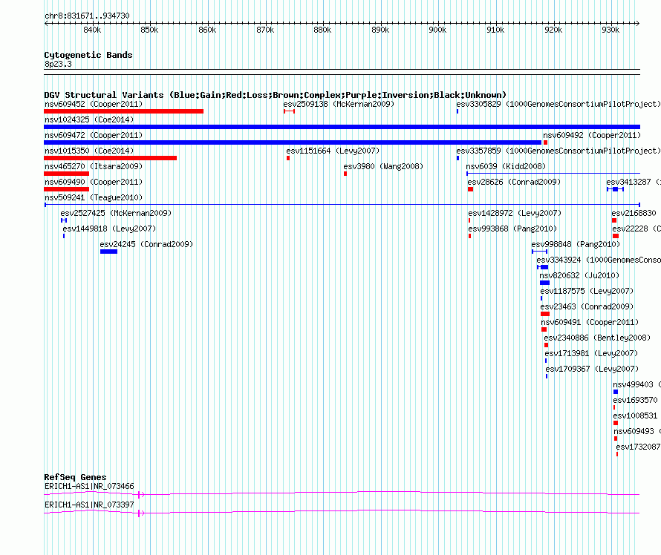Click the esv998848 blue interval glyph

540,252
